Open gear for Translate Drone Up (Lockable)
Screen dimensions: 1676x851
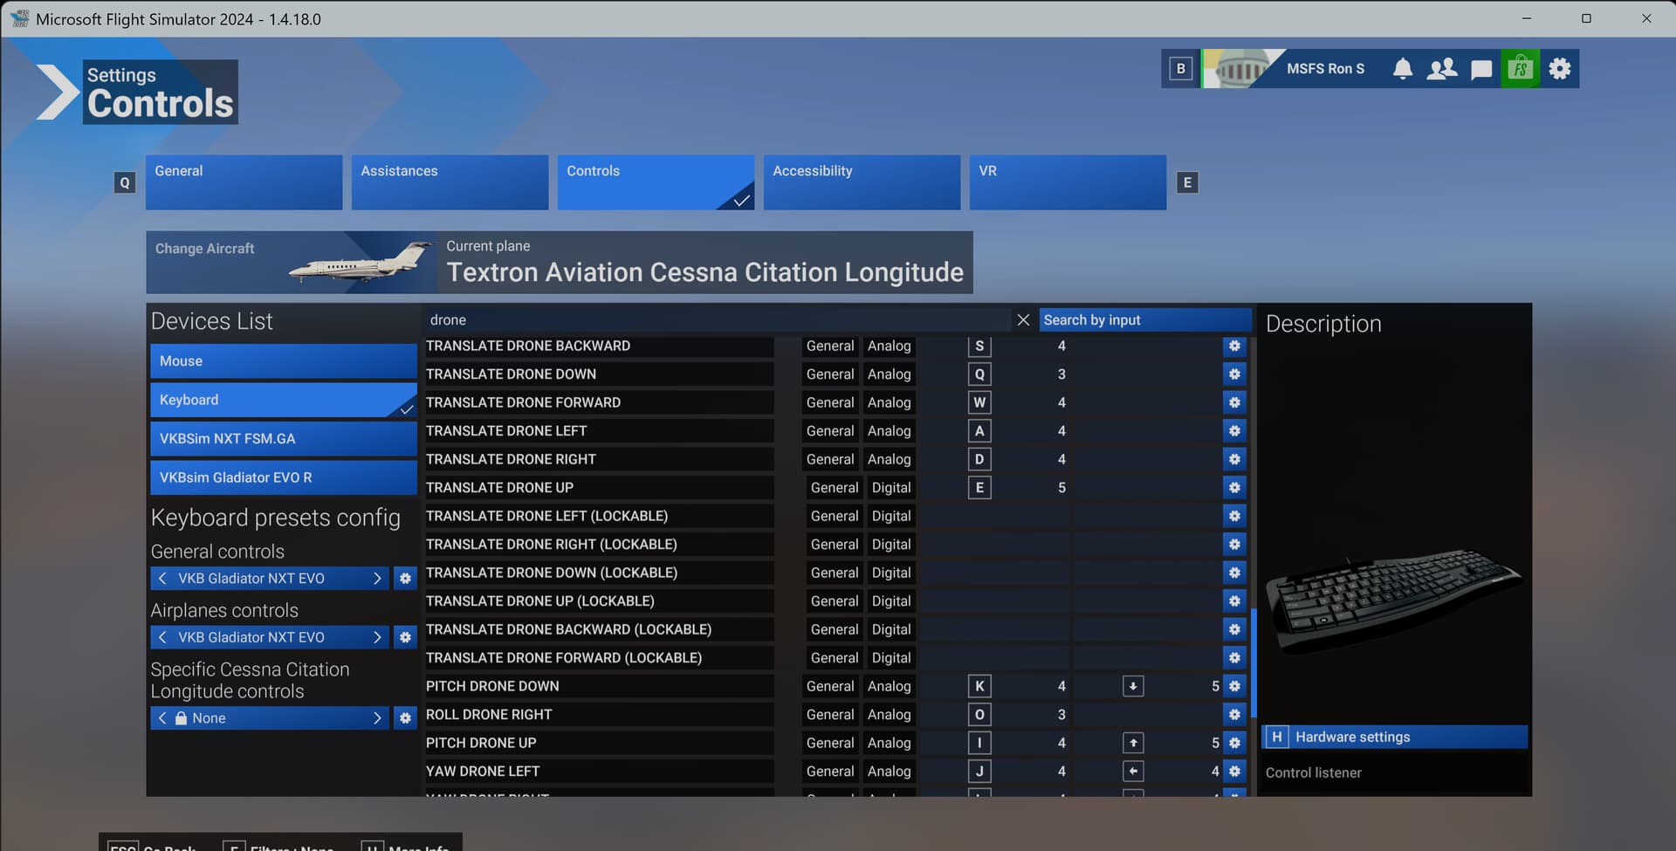pyautogui.click(x=1234, y=601)
